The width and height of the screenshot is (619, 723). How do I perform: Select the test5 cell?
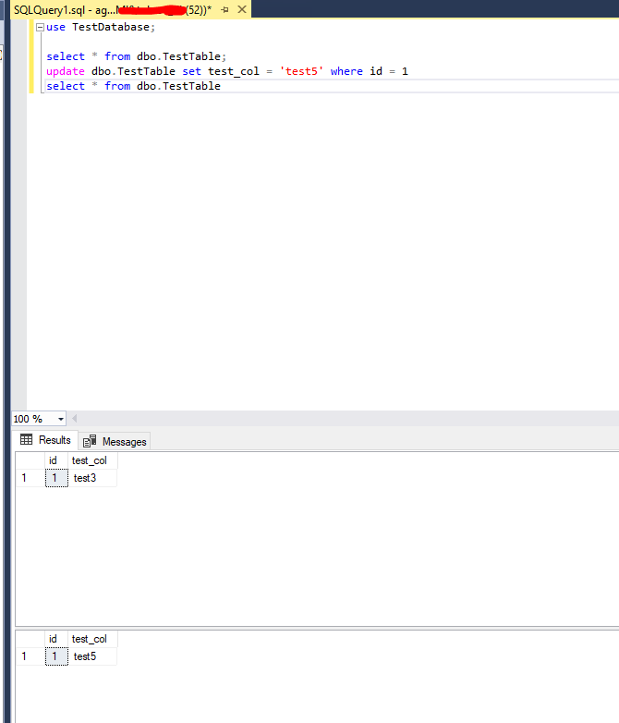tap(92, 656)
